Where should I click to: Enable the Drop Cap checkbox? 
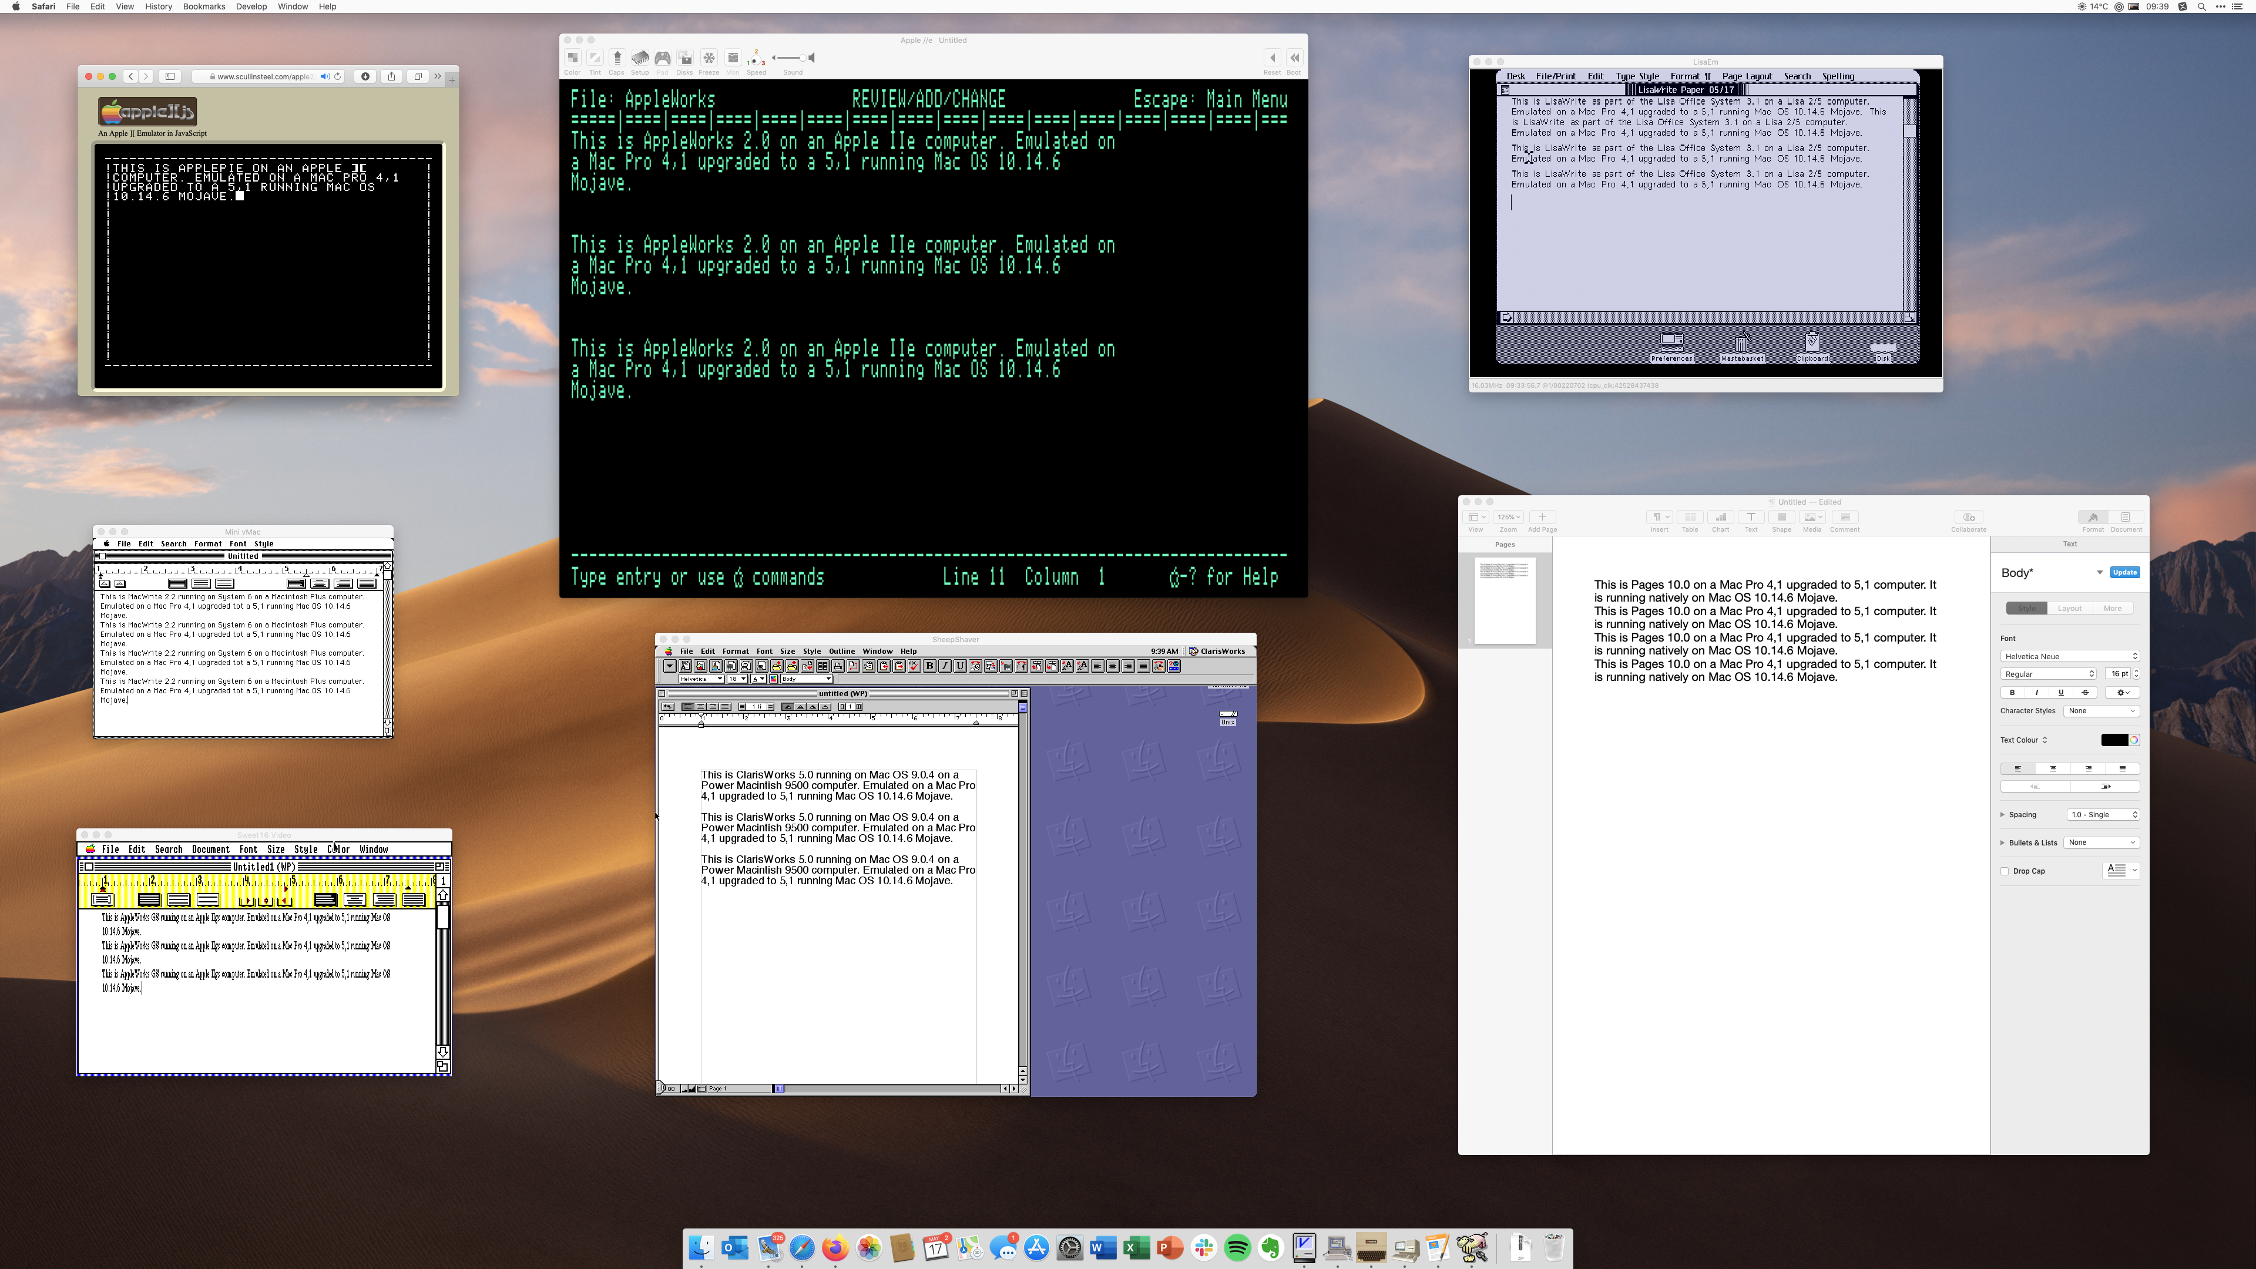point(2005,871)
